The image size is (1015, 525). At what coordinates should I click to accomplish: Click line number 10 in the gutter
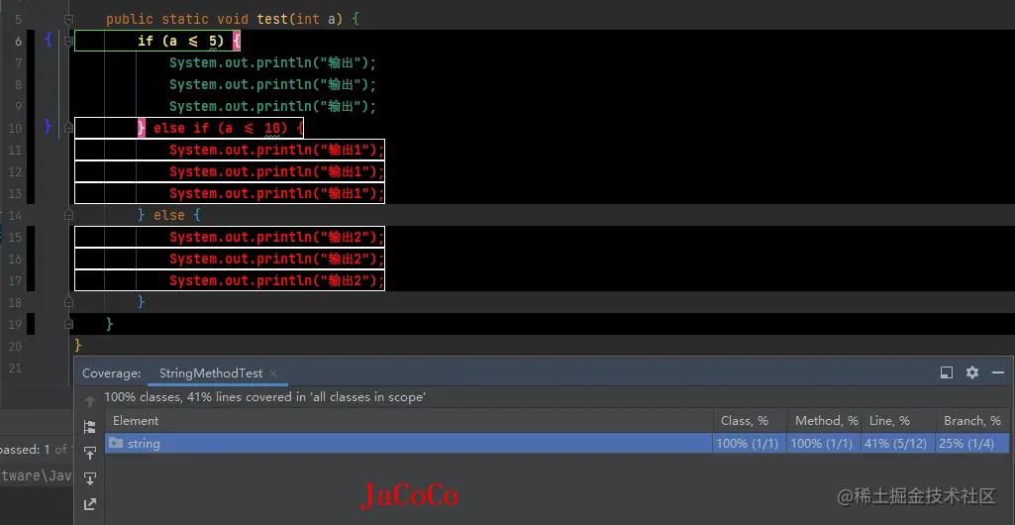(15, 128)
